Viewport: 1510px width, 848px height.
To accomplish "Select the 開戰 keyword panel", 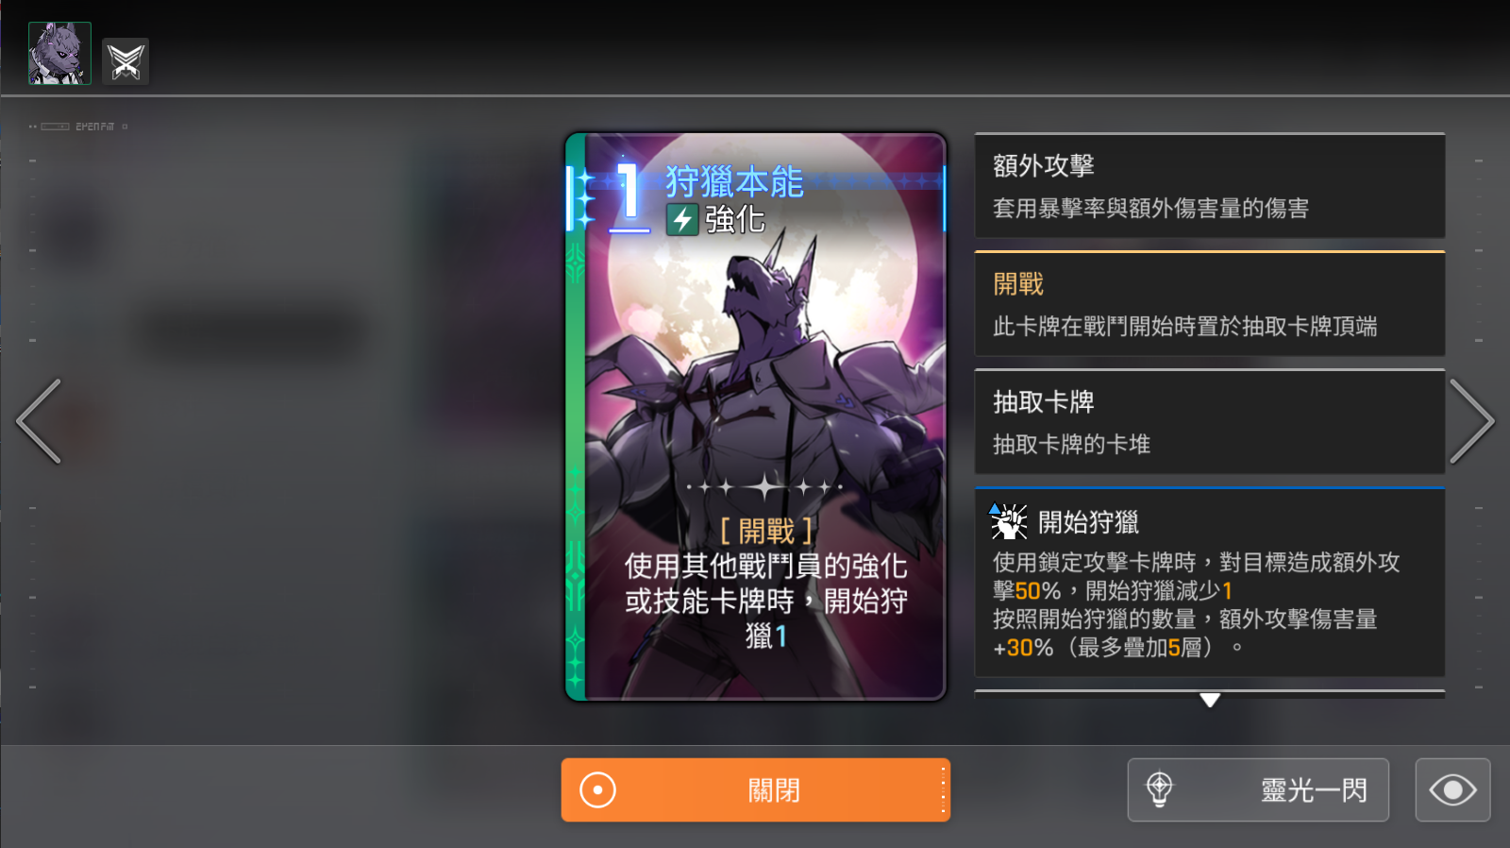I will click(1210, 303).
